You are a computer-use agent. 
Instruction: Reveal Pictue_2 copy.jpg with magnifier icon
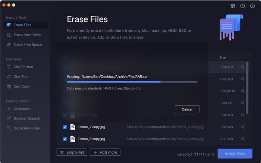coord(242,127)
